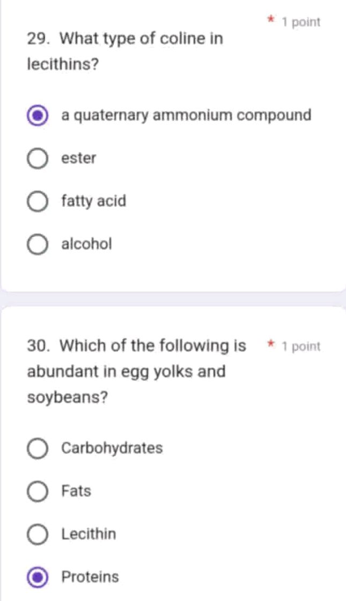Click the 'fatty acid' option label

point(94,201)
